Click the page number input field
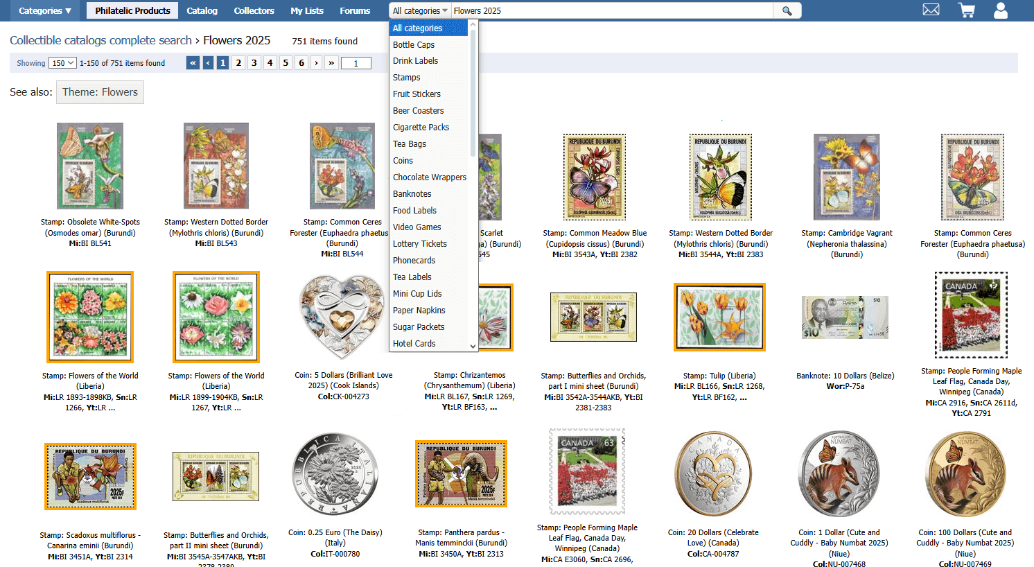 356,63
